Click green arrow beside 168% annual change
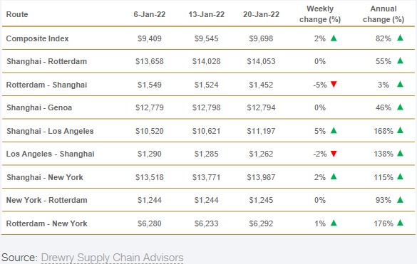417x264 pixels. 400,130
